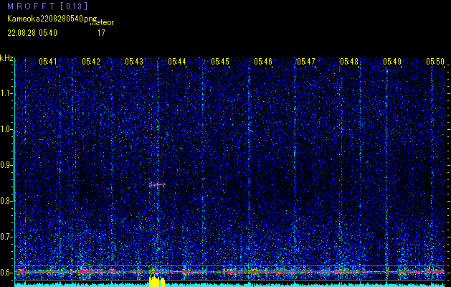Click the 05:46 time axis label
Screen dimensions: 451x287
(263, 61)
